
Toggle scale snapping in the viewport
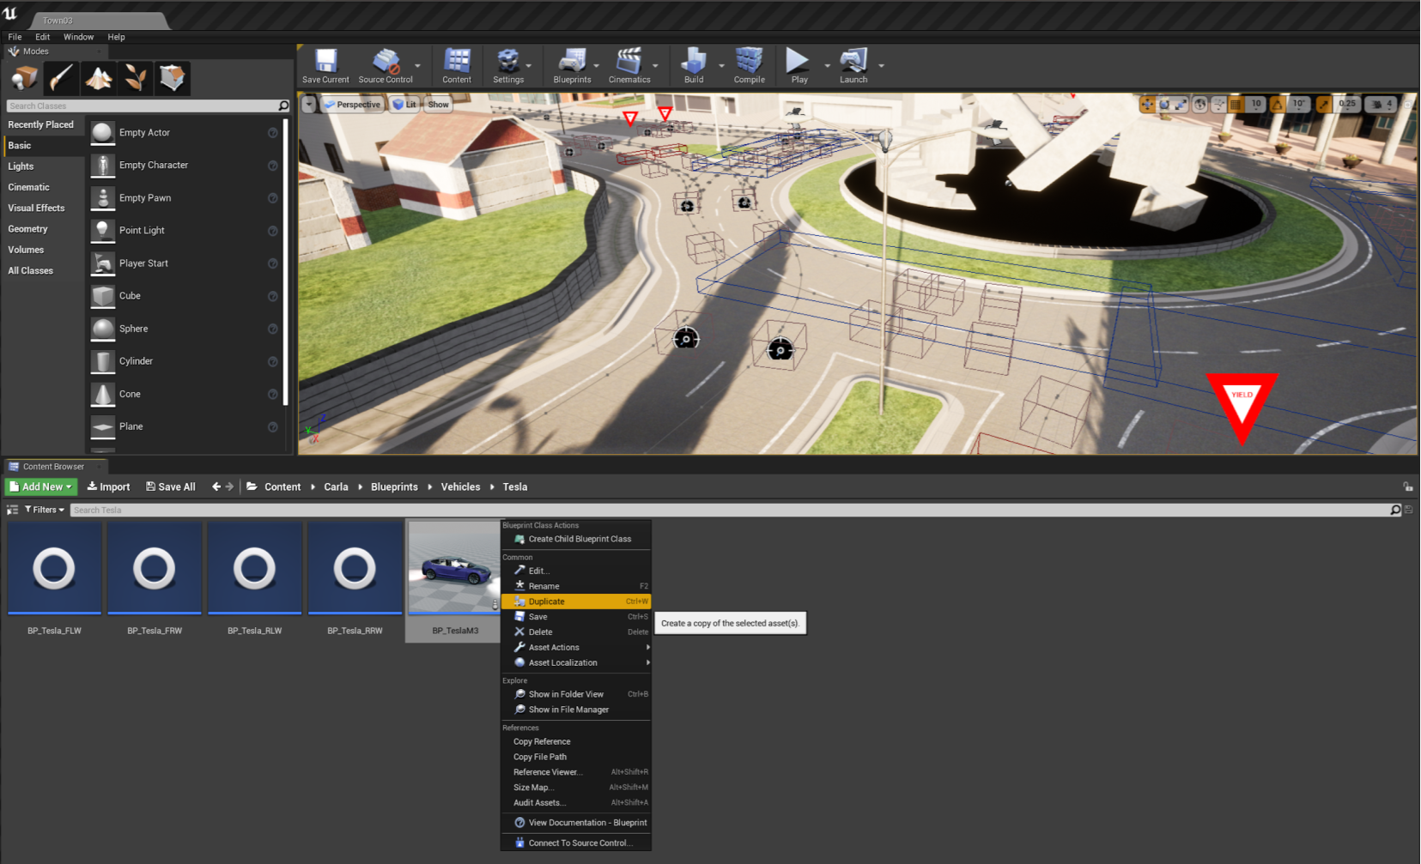(1324, 104)
